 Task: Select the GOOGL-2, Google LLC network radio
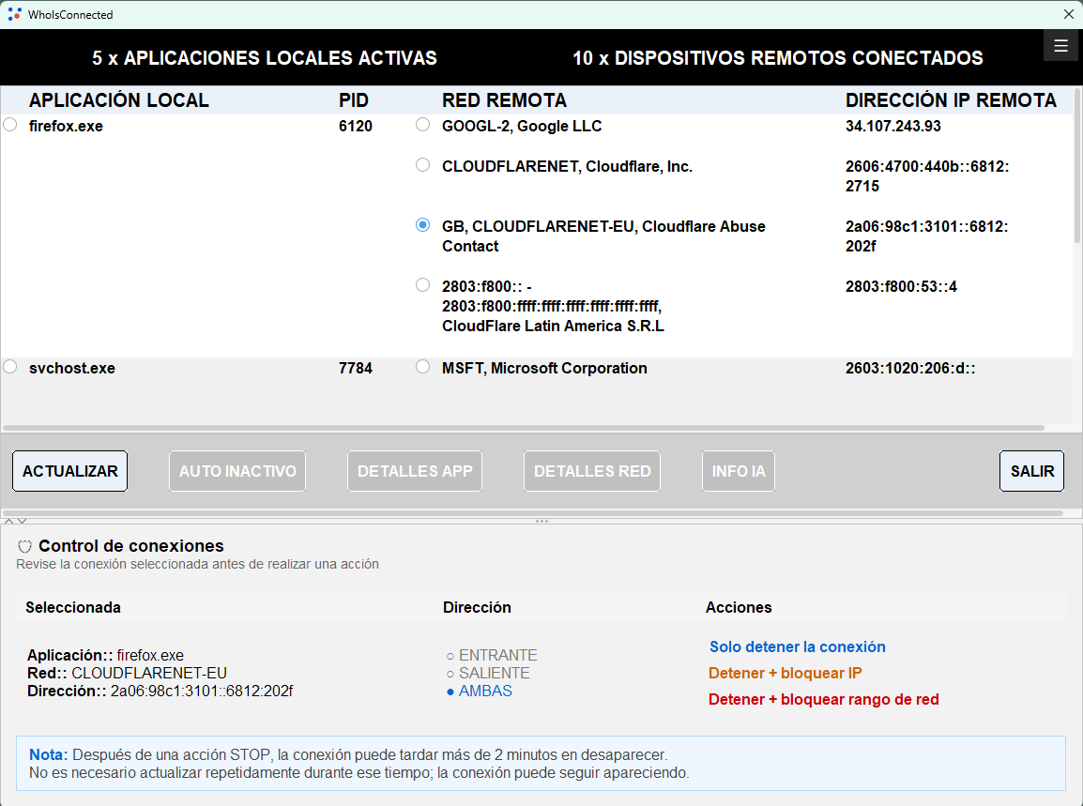coord(422,125)
